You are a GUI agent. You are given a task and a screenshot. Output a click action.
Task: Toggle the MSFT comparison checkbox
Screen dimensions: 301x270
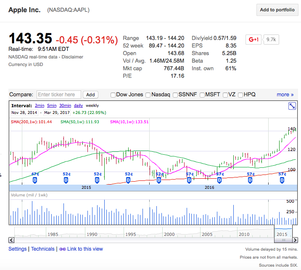202,95
